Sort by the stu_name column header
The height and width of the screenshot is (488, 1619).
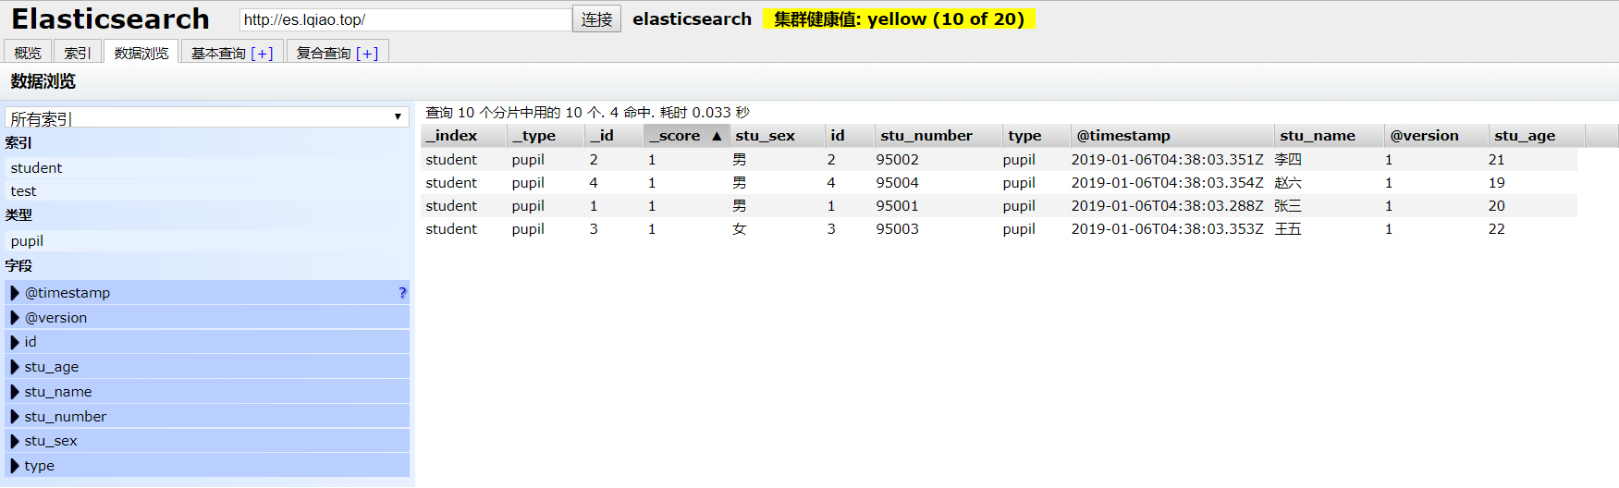click(1318, 136)
